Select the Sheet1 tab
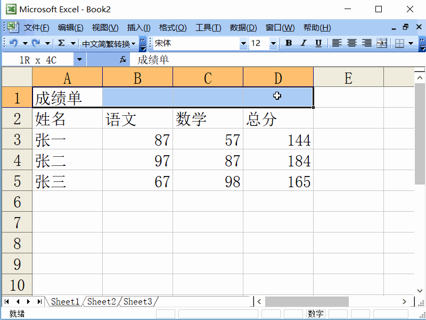 click(x=65, y=301)
